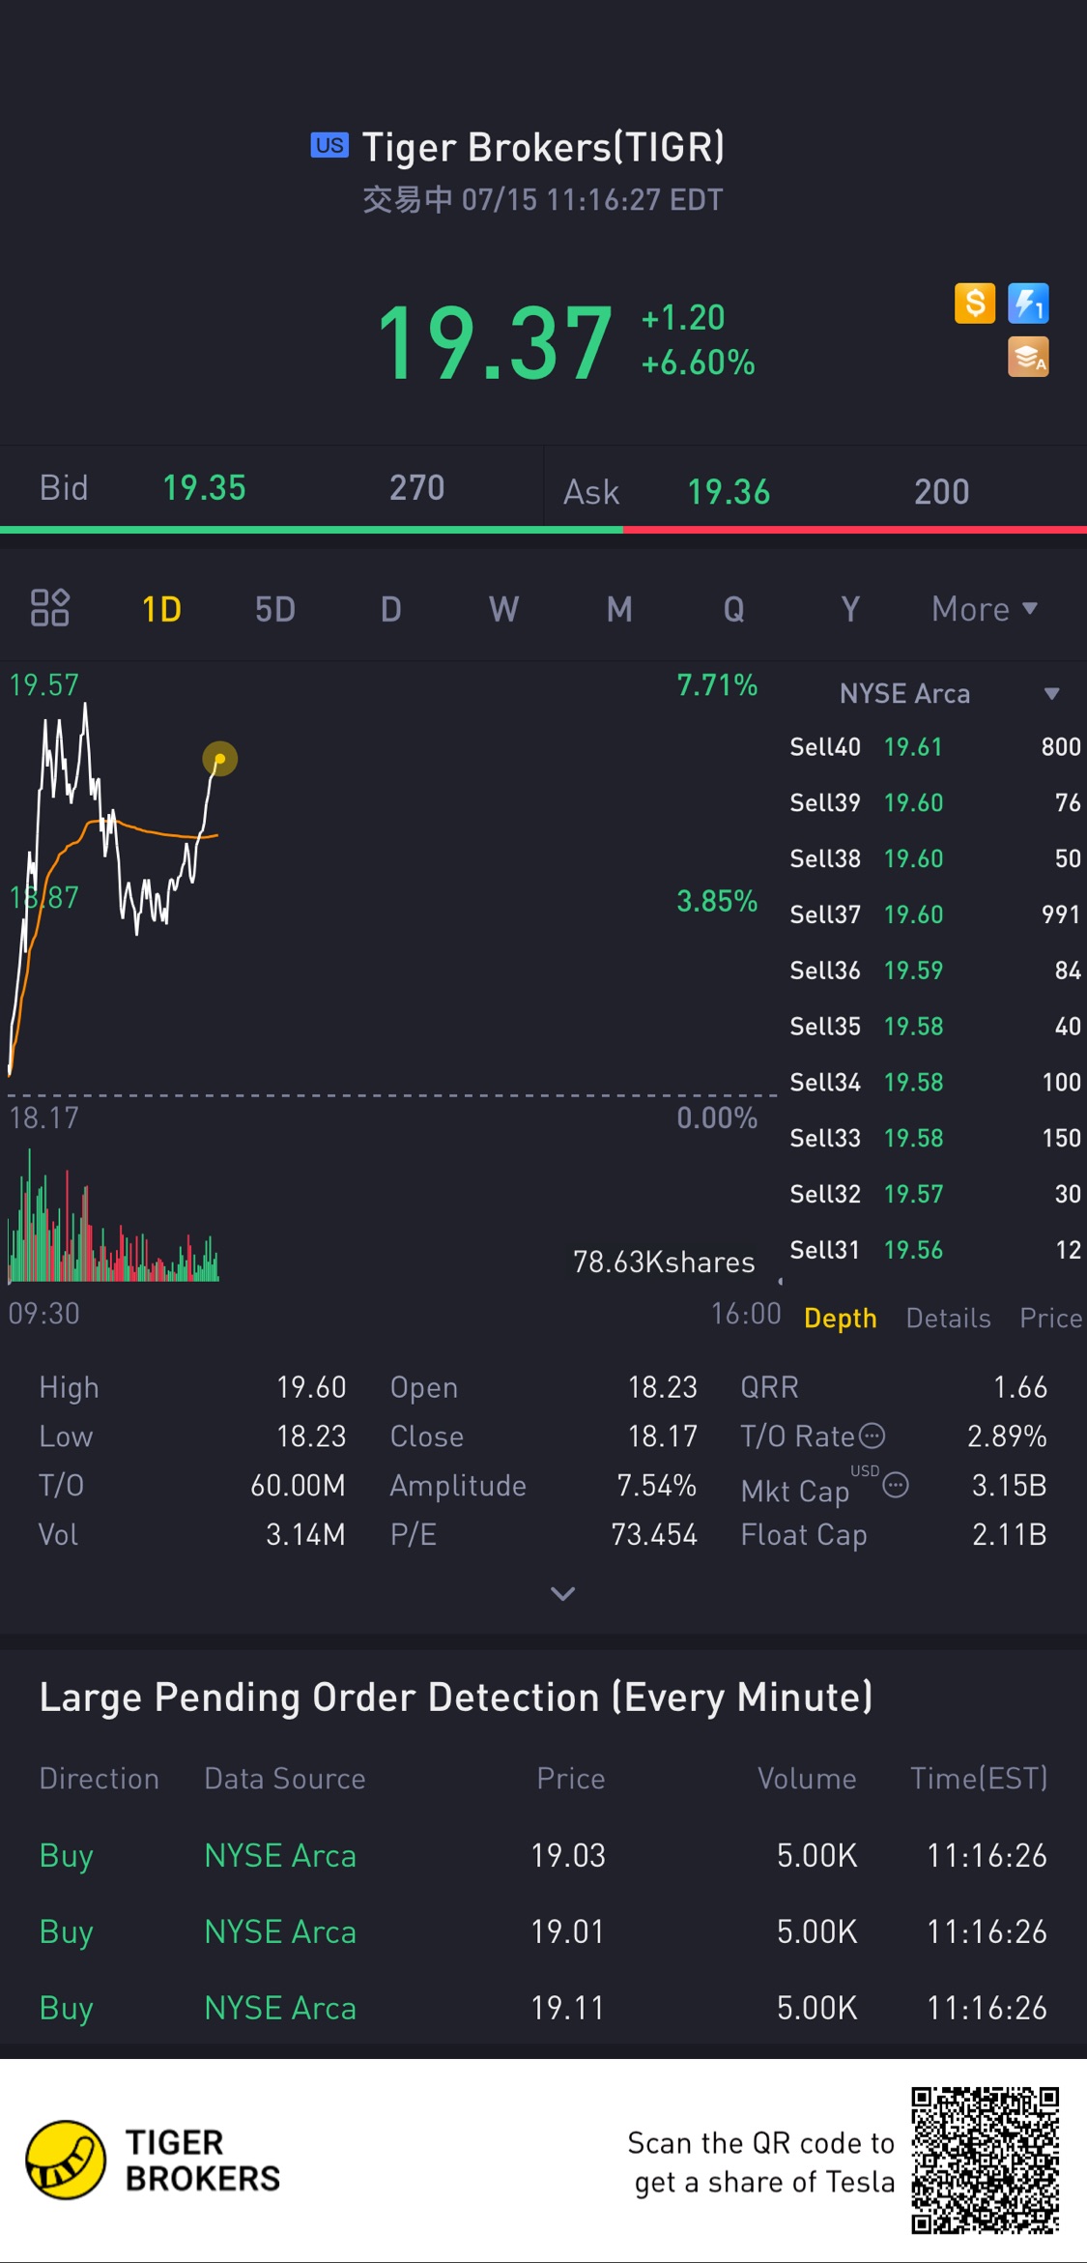Tap the Ask price 19.36

click(729, 492)
